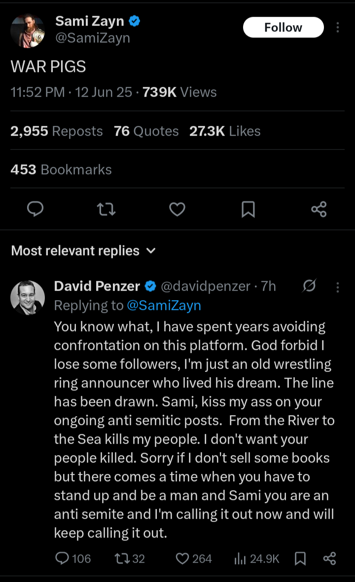
Task: View the 76 Quotes list
Action: [146, 131]
